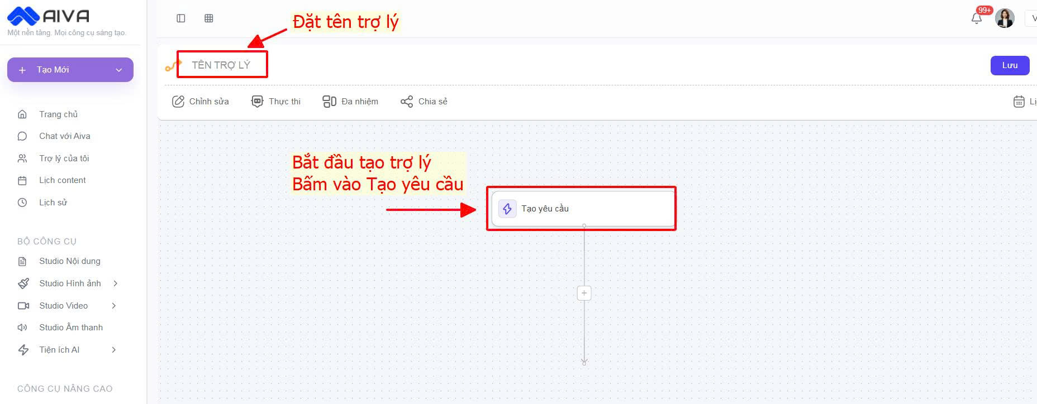
Task: Open the grid view icon
Action: [x=209, y=18]
